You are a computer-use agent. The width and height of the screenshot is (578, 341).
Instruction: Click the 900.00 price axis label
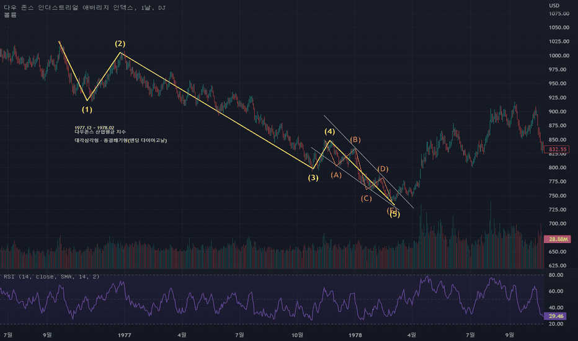click(x=559, y=112)
